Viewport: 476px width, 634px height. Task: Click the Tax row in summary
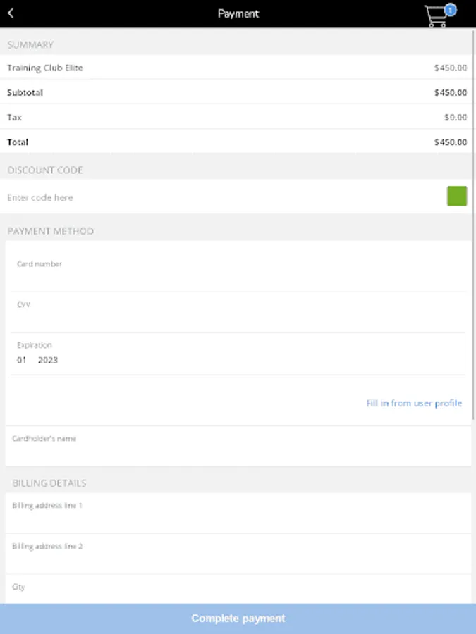pos(237,117)
